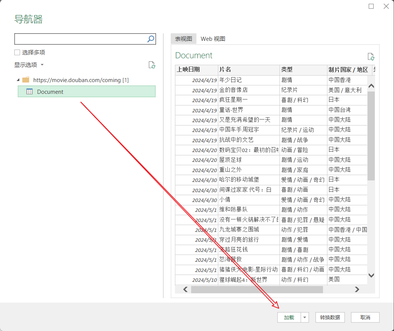Click the douban.com folder icon
394x331 pixels.
[26, 80]
